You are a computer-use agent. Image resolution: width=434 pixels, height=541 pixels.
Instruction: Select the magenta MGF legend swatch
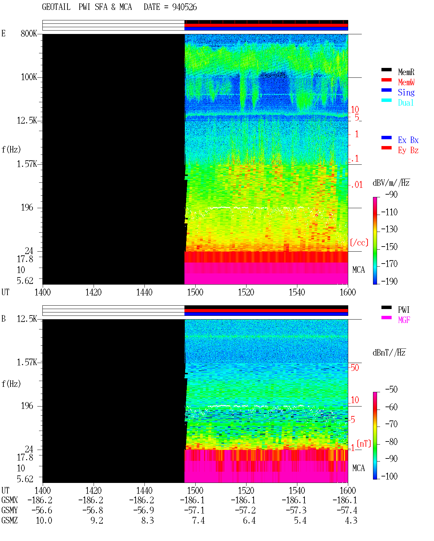(x=387, y=318)
